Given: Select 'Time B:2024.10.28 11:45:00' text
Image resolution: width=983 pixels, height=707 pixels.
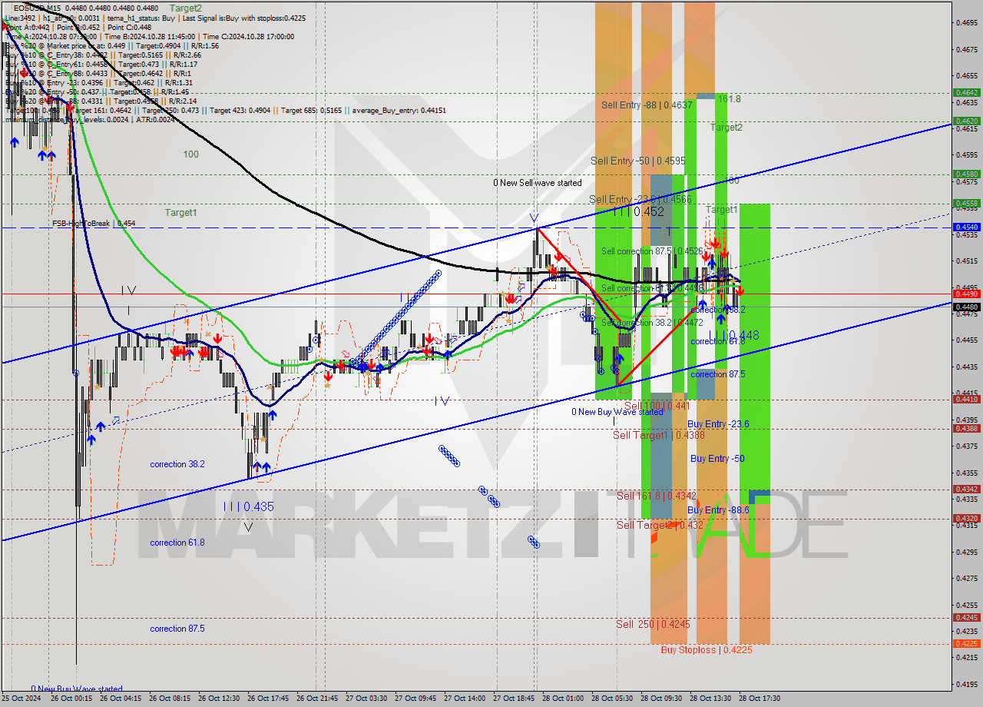Looking at the screenshot, I should point(151,36).
